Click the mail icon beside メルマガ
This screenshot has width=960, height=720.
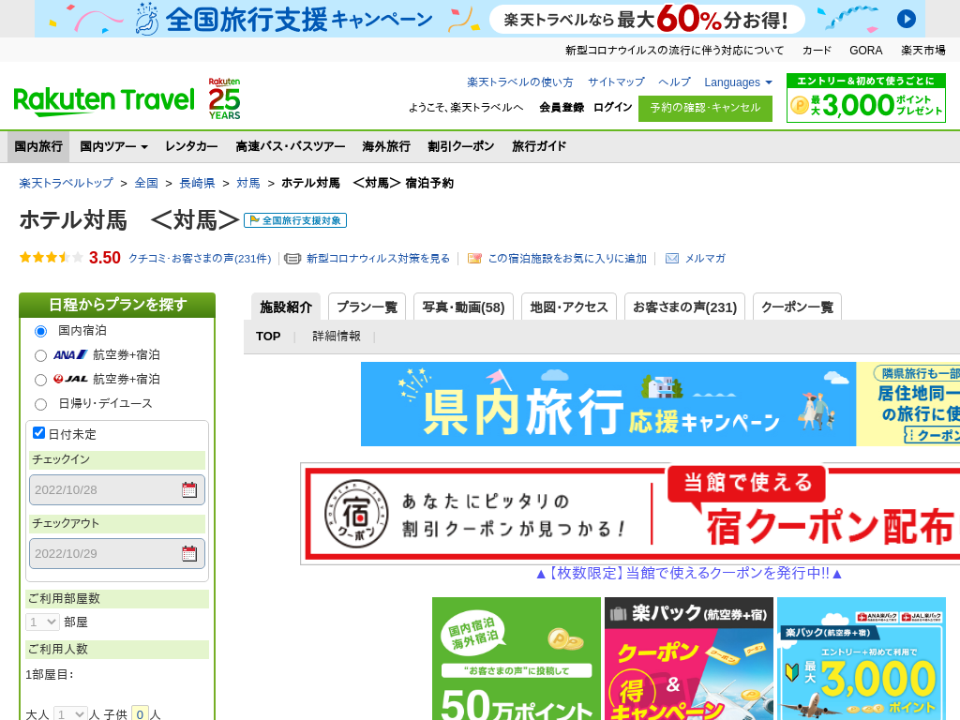coord(671,259)
